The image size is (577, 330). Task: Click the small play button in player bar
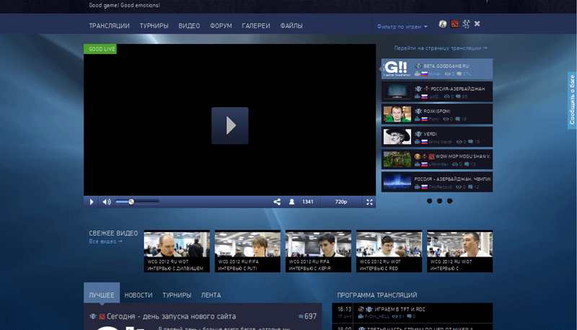pos(92,202)
